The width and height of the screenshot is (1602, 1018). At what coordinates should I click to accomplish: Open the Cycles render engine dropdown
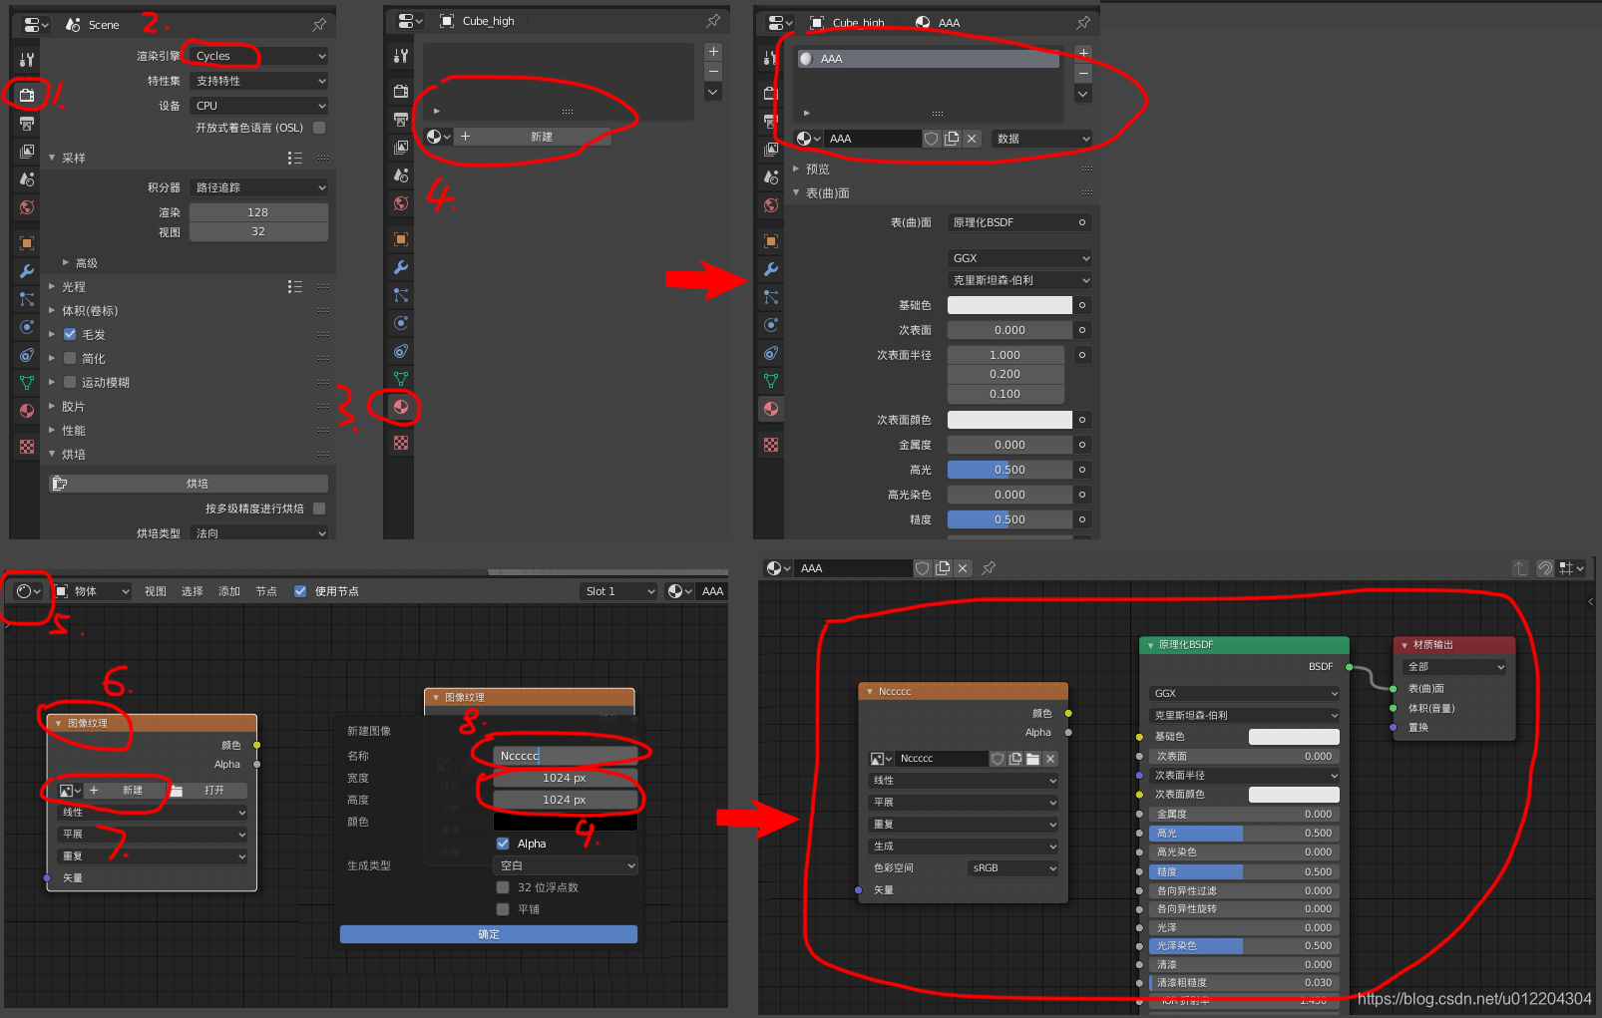tap(258, 56)
